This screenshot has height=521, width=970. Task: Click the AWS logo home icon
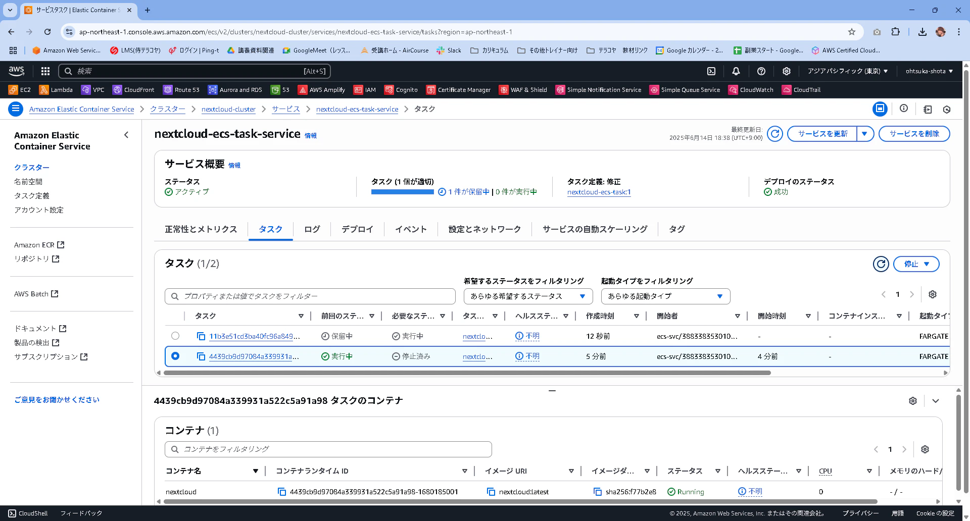(x=17, y=71)
